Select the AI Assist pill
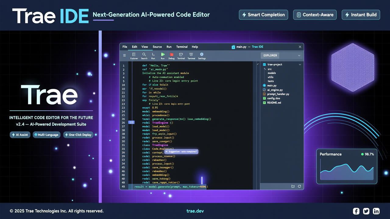The height and width of the screenshot is (219, 390). pos(20,135)
